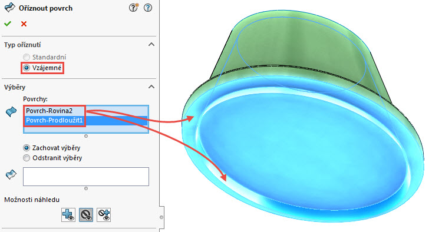Viewport: 442px width, 232px height.
Task: Choose Odstranit výběry option
Action: 27,158
